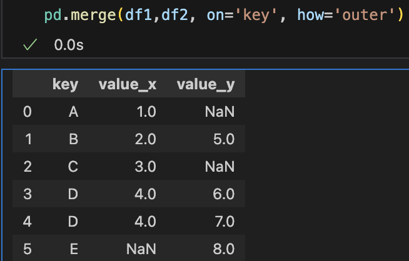
Task: Click value_x cell '1.0'
Action: 146,112
